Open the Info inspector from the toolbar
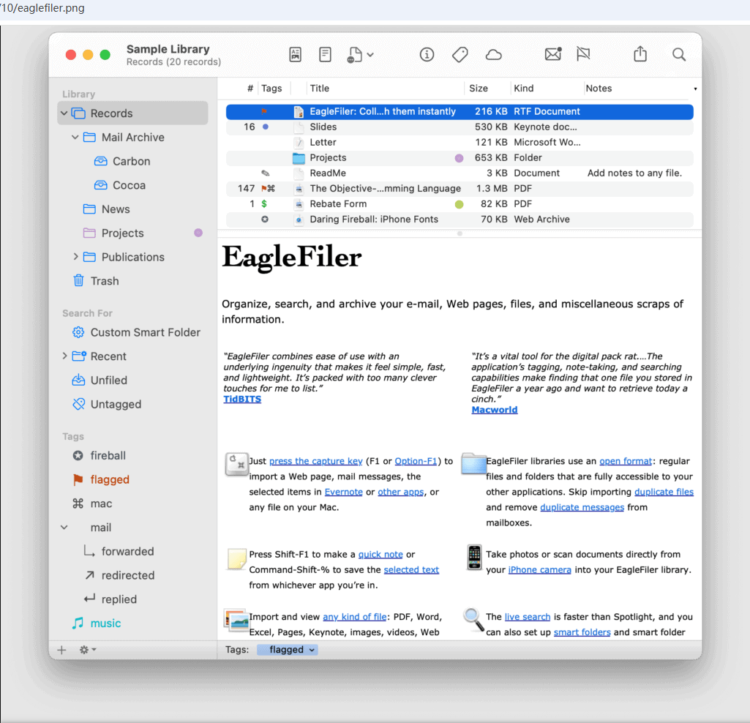The height and width of the screenshot is (723, 750). pos(427,55)
